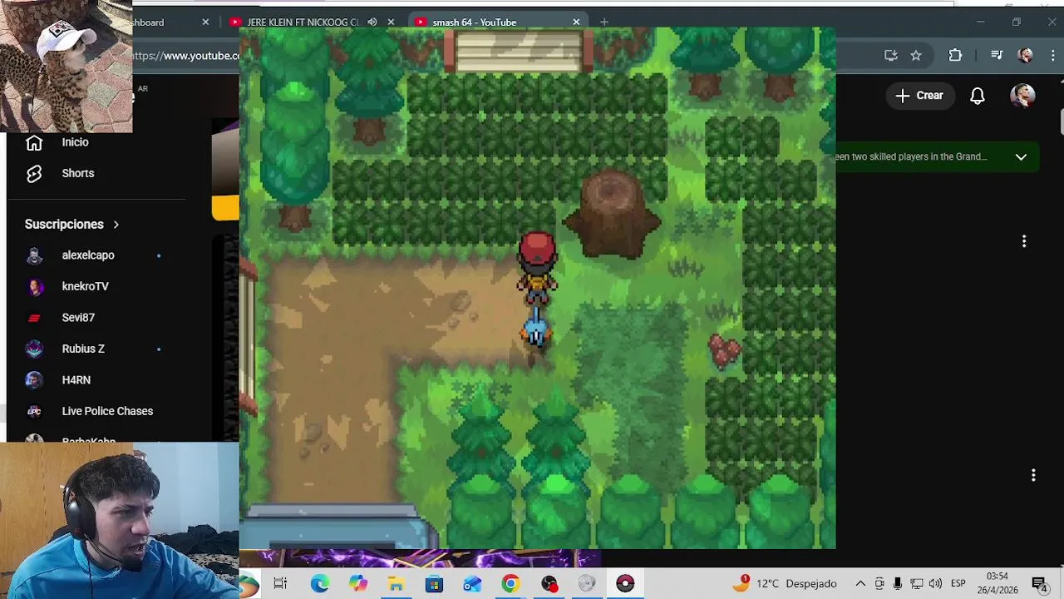Open File Explorer from taskbar
1064x599 pixels.
click(396, 584)
